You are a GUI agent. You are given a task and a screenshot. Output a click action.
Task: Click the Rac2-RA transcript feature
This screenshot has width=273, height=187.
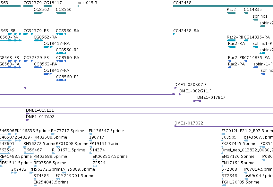(x=232, y=47)
